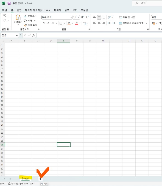Open the 검토 tab
162x186 pixels.
pyautogui.click(x=67, y=10)
